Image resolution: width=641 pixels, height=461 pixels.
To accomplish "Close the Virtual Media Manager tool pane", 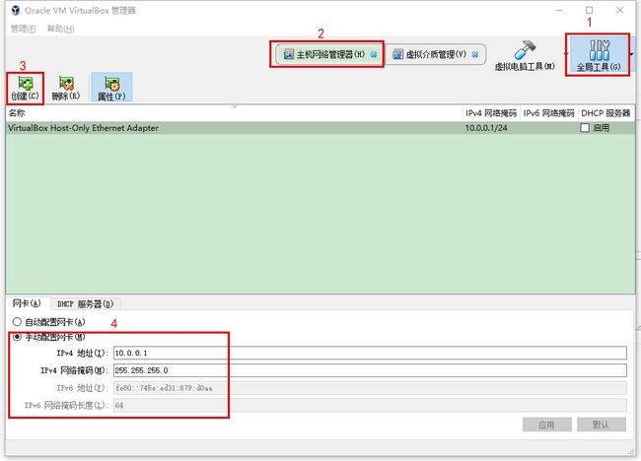I will [475, 54].
